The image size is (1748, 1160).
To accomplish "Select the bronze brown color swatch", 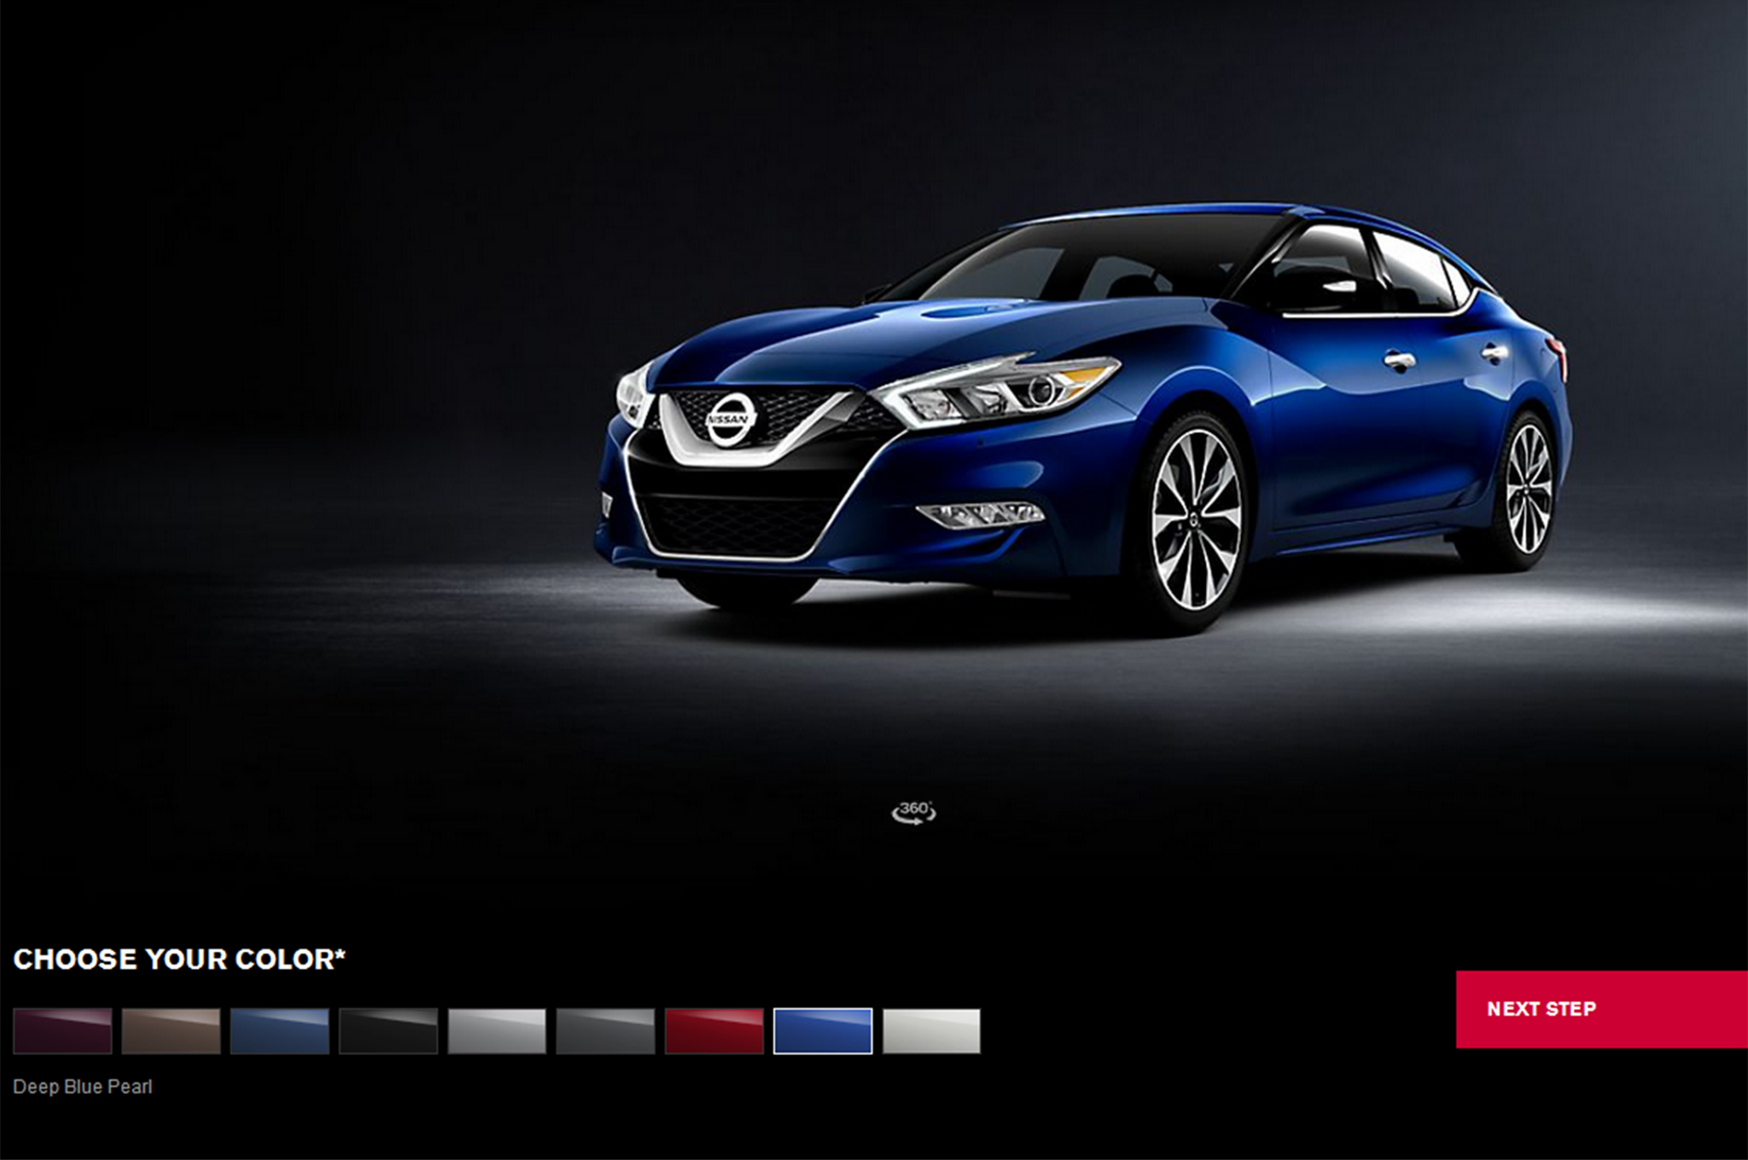I will tap(171, 1031).
